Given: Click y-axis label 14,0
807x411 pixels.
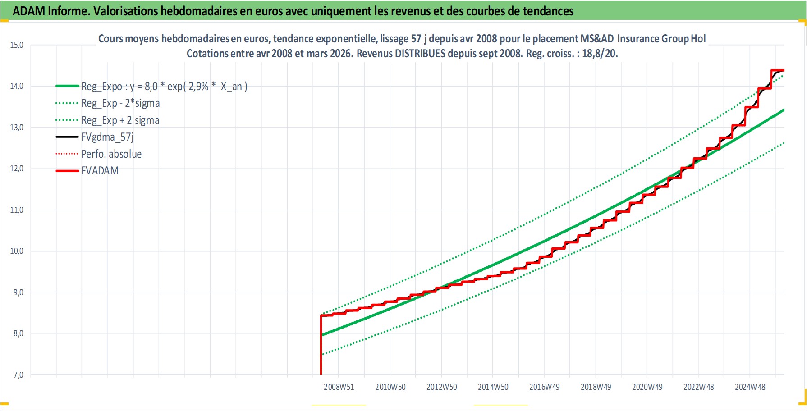Looking at the screenshot, I should (x=17, y=86).
